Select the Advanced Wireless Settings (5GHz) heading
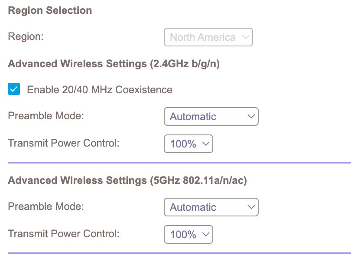 coord(127,180)
